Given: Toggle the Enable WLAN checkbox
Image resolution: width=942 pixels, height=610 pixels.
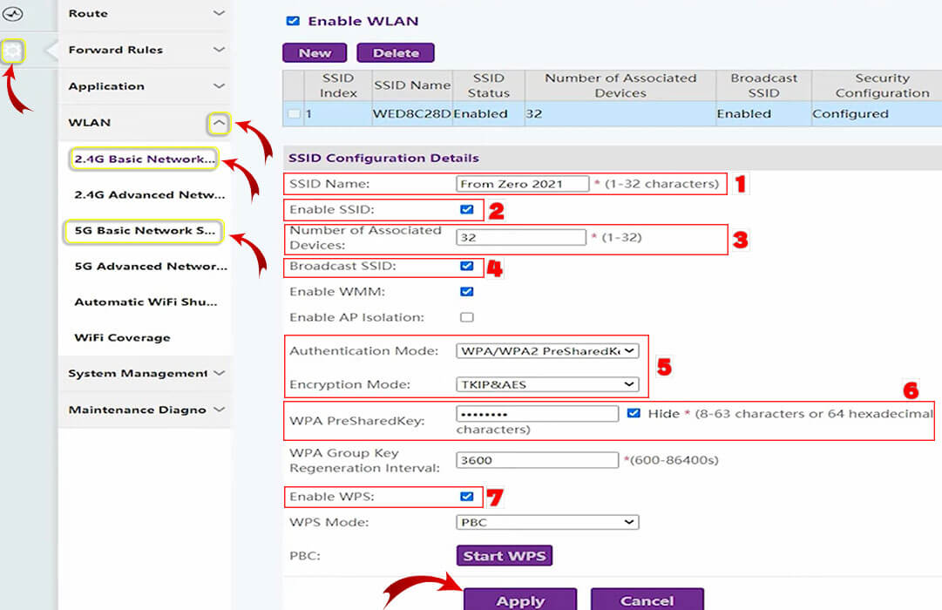Looking at the screenshot, I should [x=293, y=21].
